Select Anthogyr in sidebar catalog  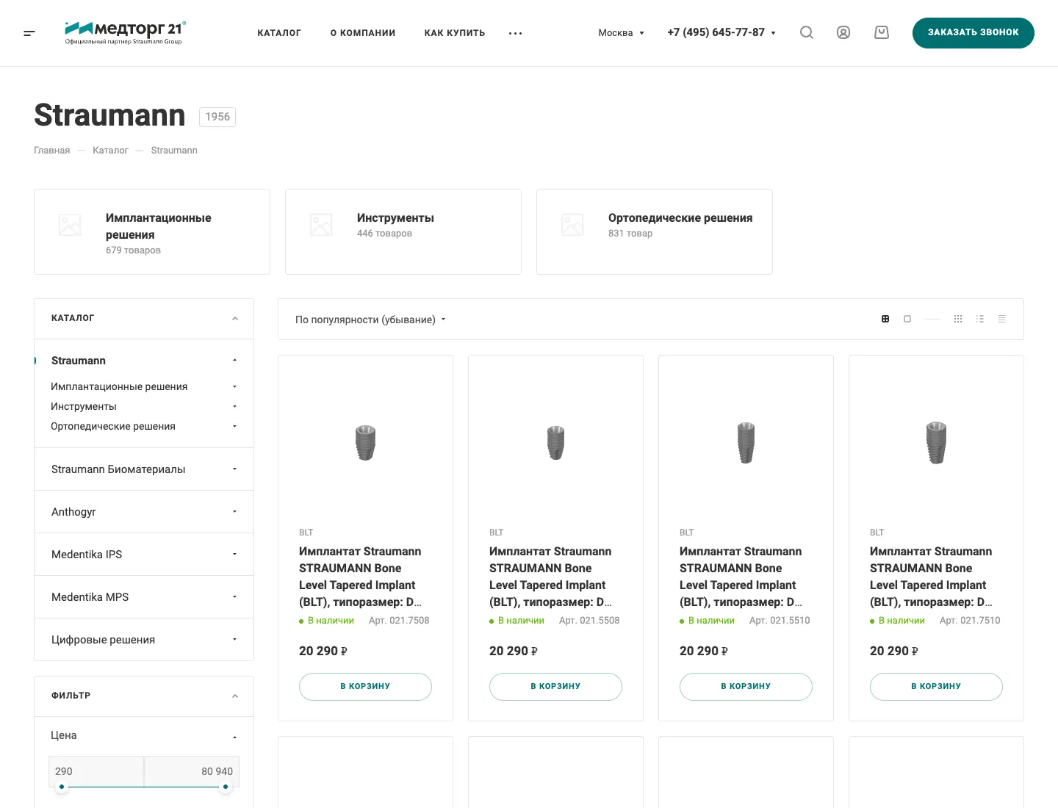pyautogui.click(x=73, y=512)
